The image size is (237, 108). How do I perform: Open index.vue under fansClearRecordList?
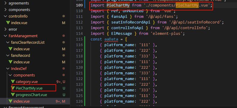click(x=22, y=49)
